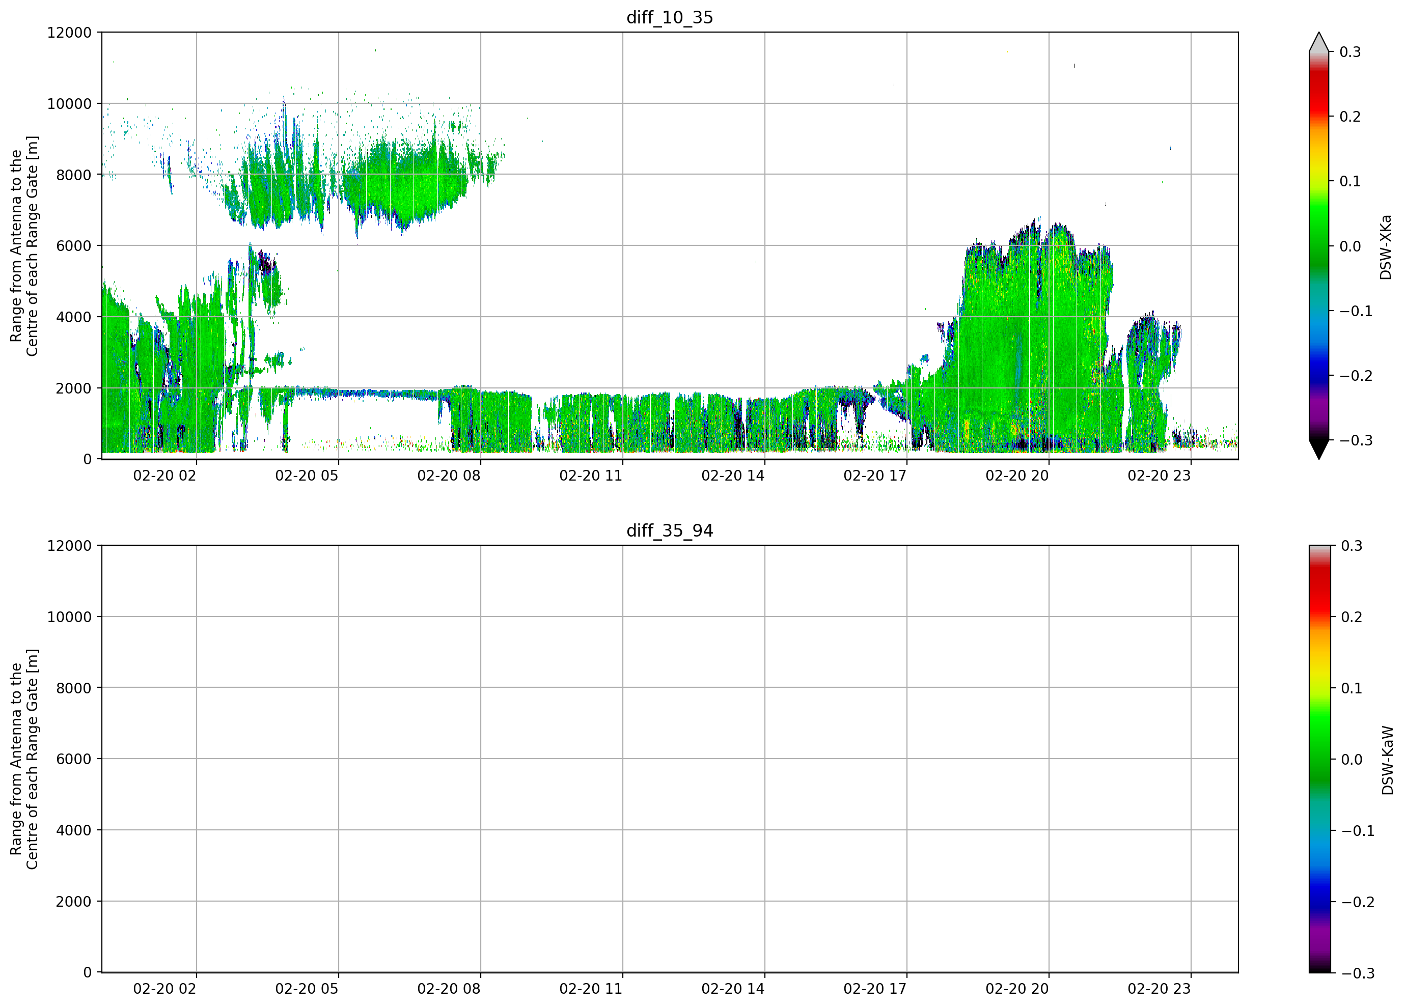Viewport: 1405px width, 1007px height.
Task: Click the 12000 y-tick of diff_10_35
Action: (69, 32)
